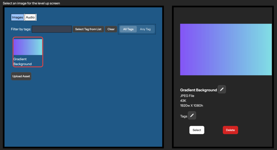Enable the All Tags filter mode
Viewport: 277px width, 150px height.
[x=128, y=29]
